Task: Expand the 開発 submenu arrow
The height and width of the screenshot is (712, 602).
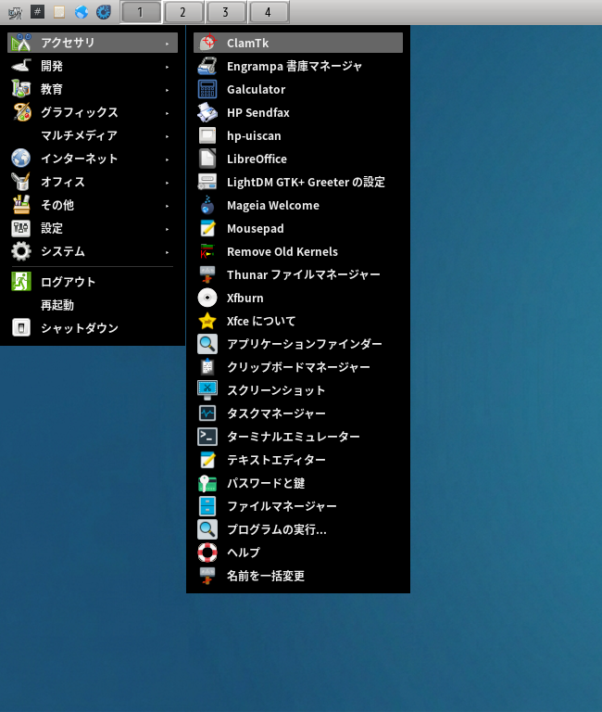Action: (x=167, y=67)
